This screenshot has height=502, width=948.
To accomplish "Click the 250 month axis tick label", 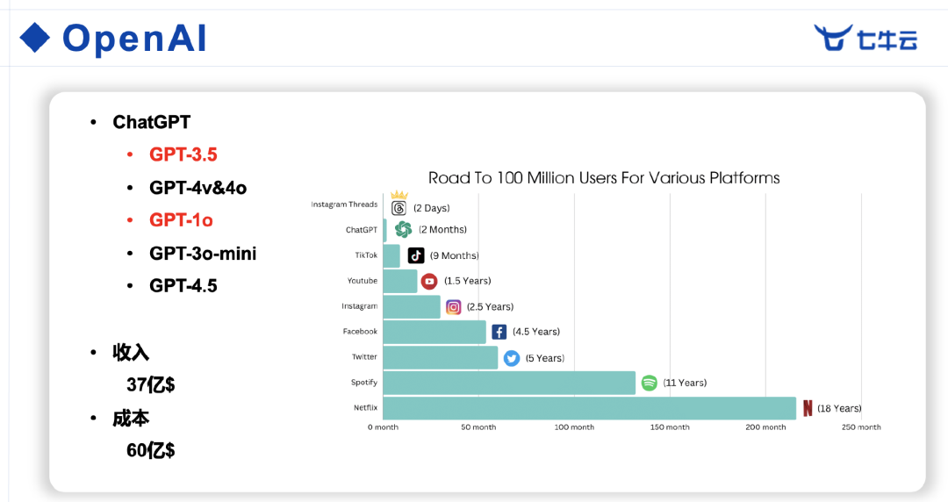I will pos(861,427).
